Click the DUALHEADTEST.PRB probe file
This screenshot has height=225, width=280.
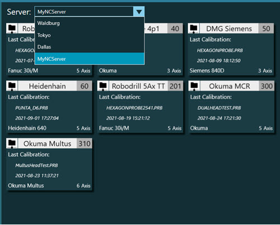pos(219,108)
